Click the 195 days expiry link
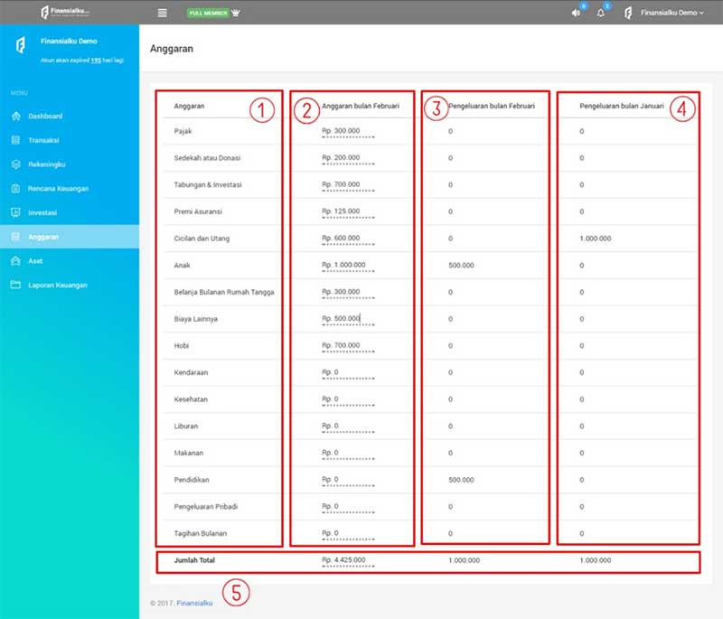The height and width of the screenshot is (619, 723). pyautogui.click(x=96, y=60)
